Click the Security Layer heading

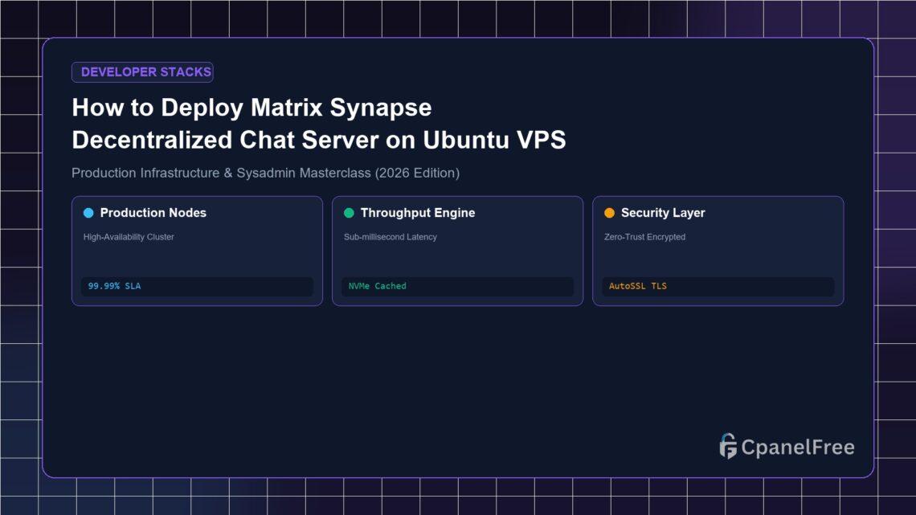tap(663, 213)
